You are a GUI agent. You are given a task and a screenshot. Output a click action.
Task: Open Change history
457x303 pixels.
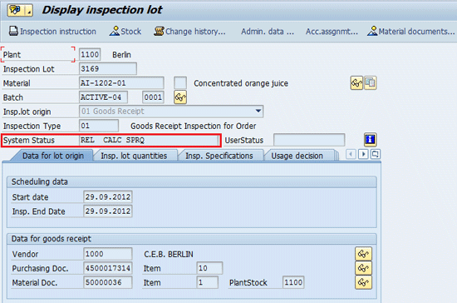189,32
